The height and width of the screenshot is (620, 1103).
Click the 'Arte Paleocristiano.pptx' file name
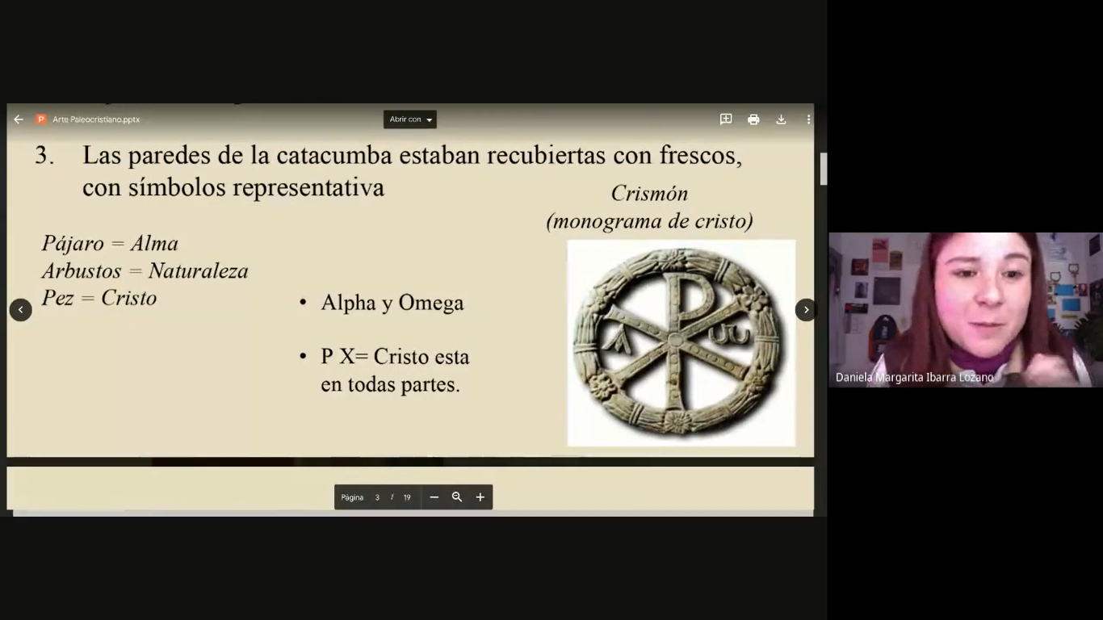pyautogui.click(x=96, y=119)
